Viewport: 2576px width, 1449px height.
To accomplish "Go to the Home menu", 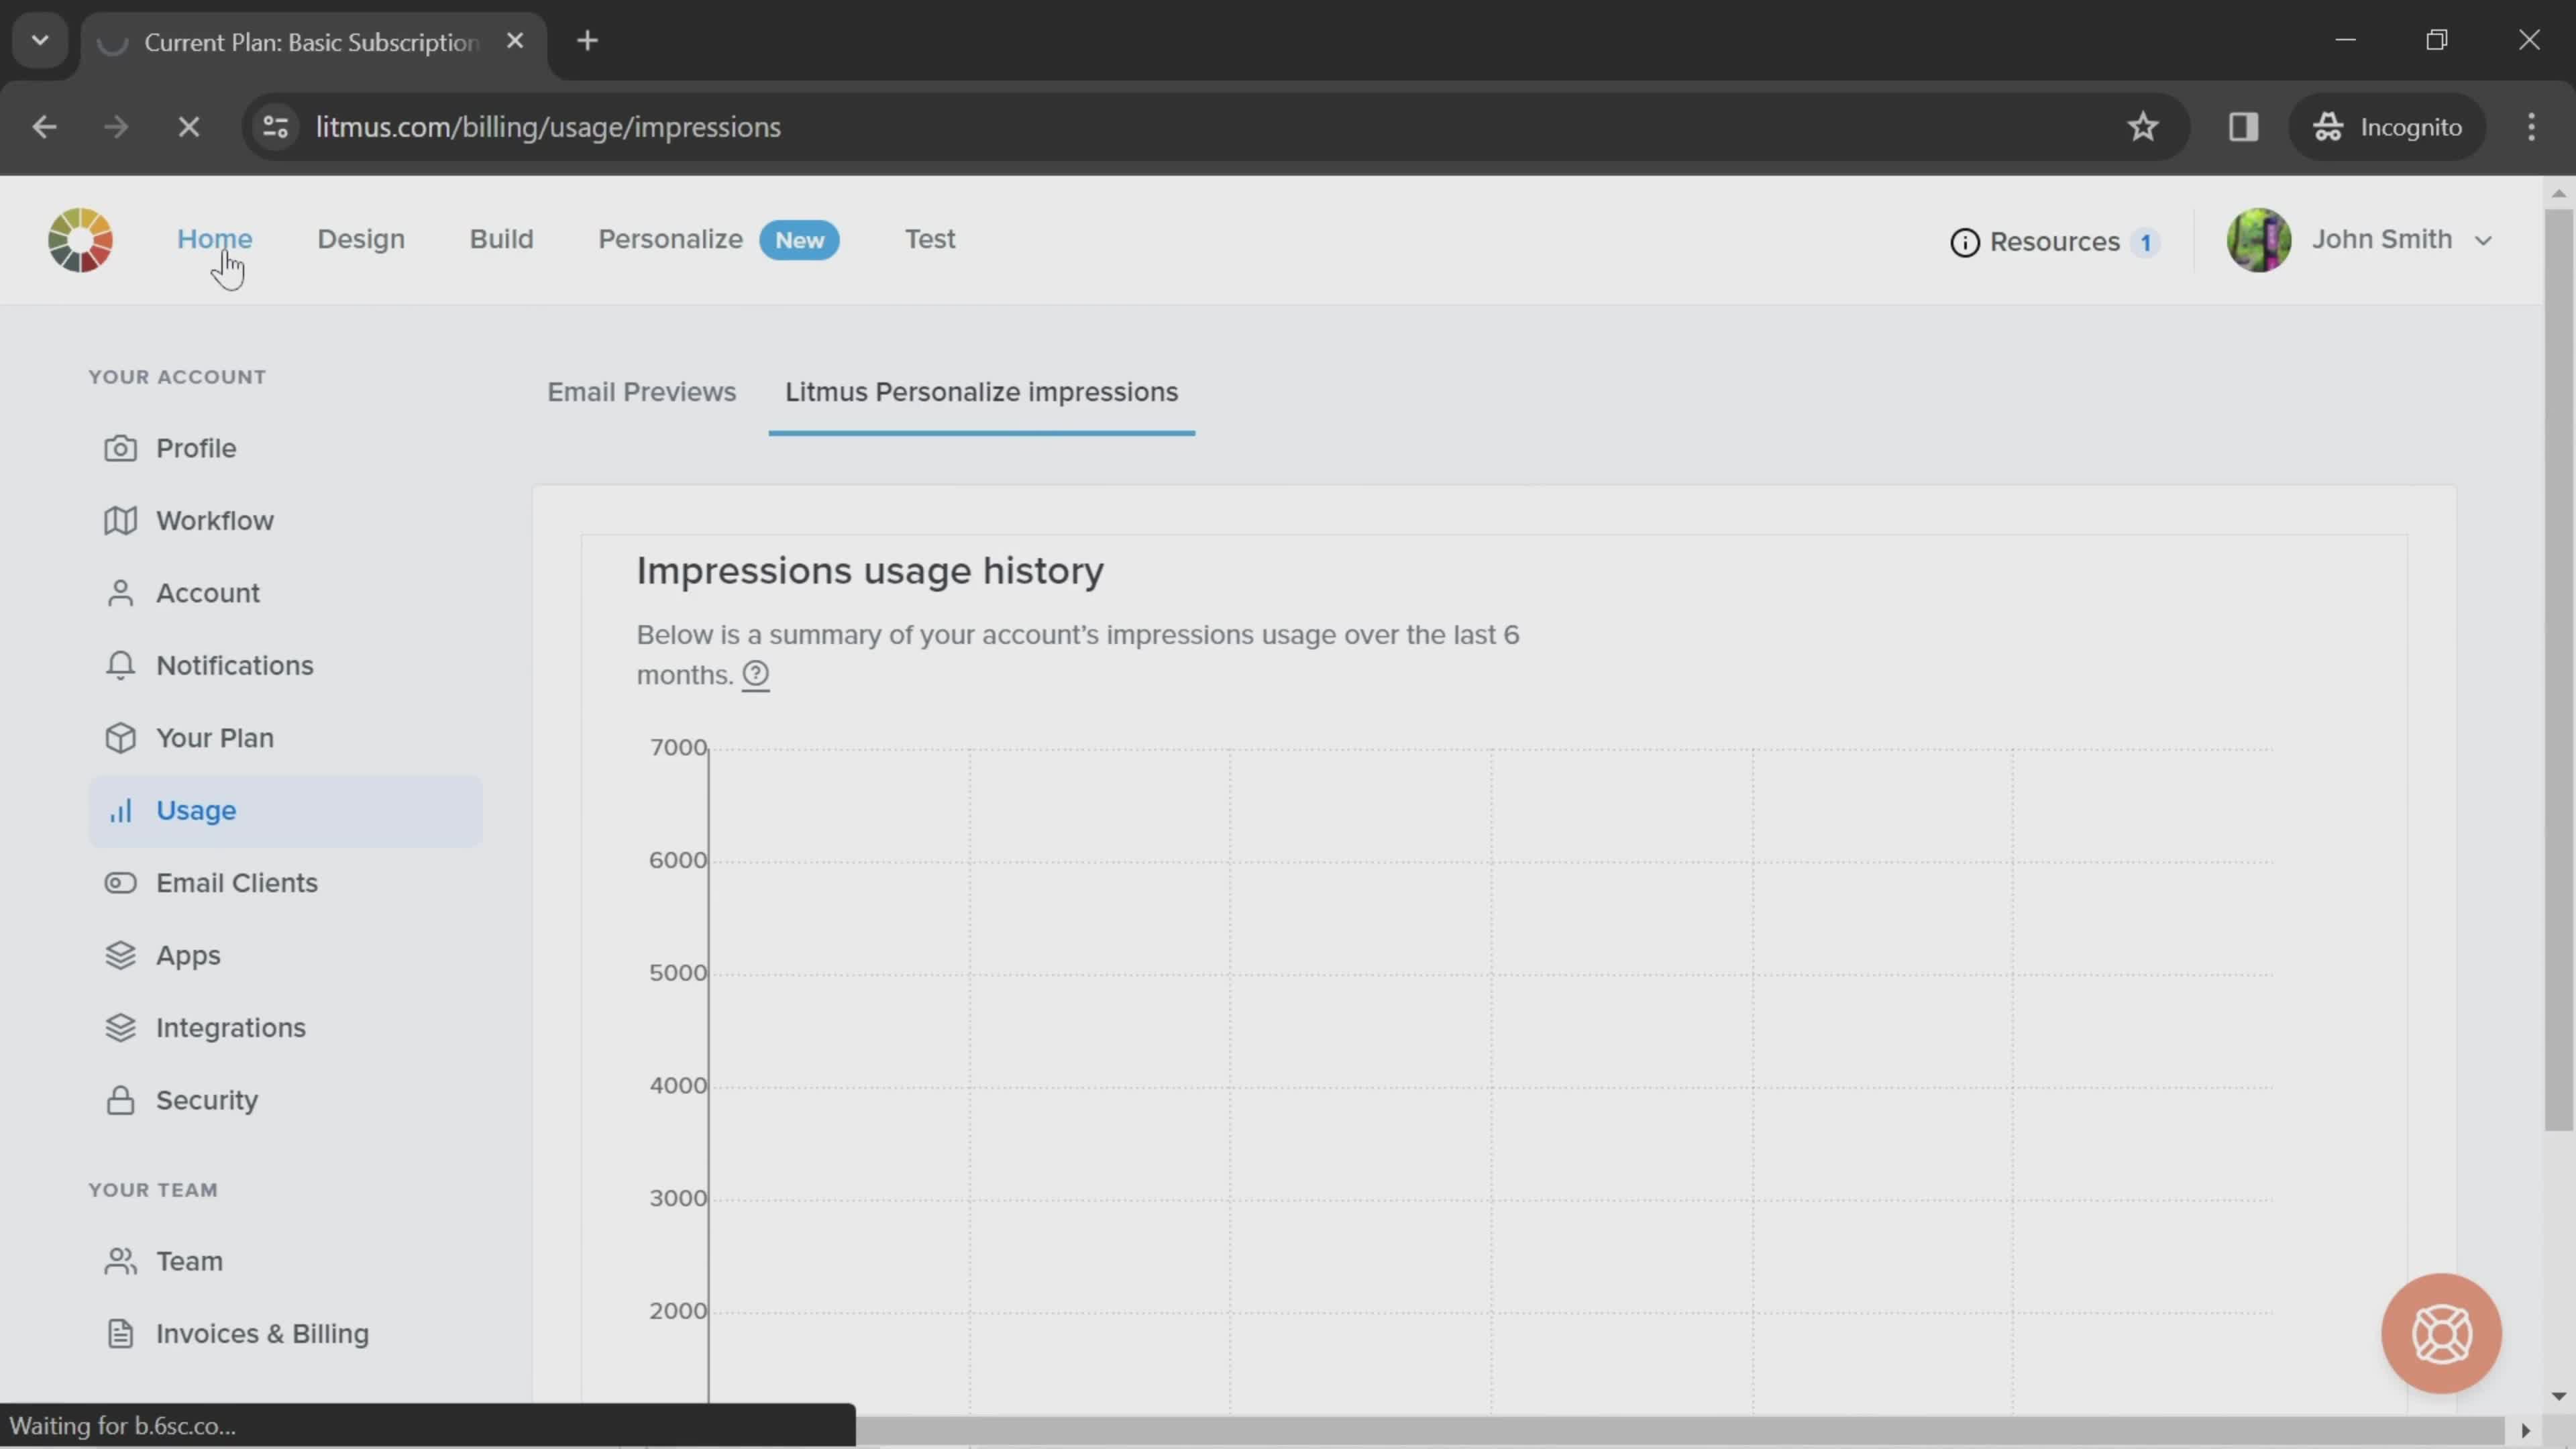I will pyautogui.click(x=214, y=239).
